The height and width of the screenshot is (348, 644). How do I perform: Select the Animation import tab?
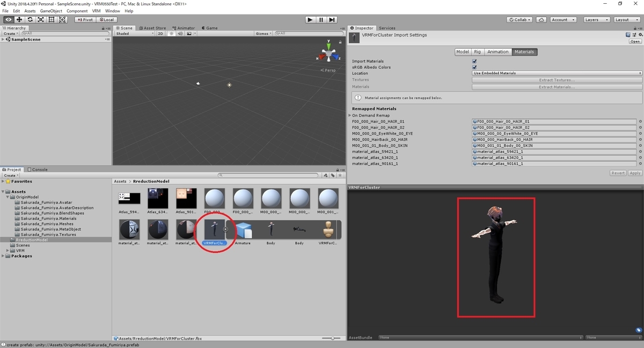(497, 52)
